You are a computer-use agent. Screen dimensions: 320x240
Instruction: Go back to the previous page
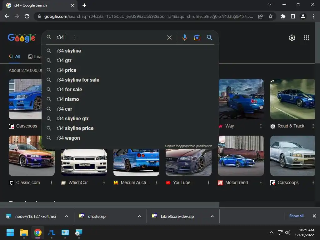click(x=7, y=16)
